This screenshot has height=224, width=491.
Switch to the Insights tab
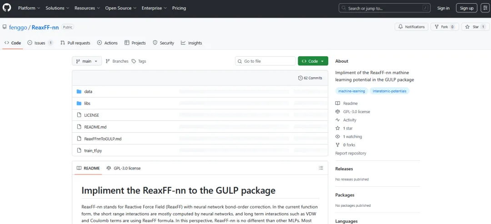point(192,43)
